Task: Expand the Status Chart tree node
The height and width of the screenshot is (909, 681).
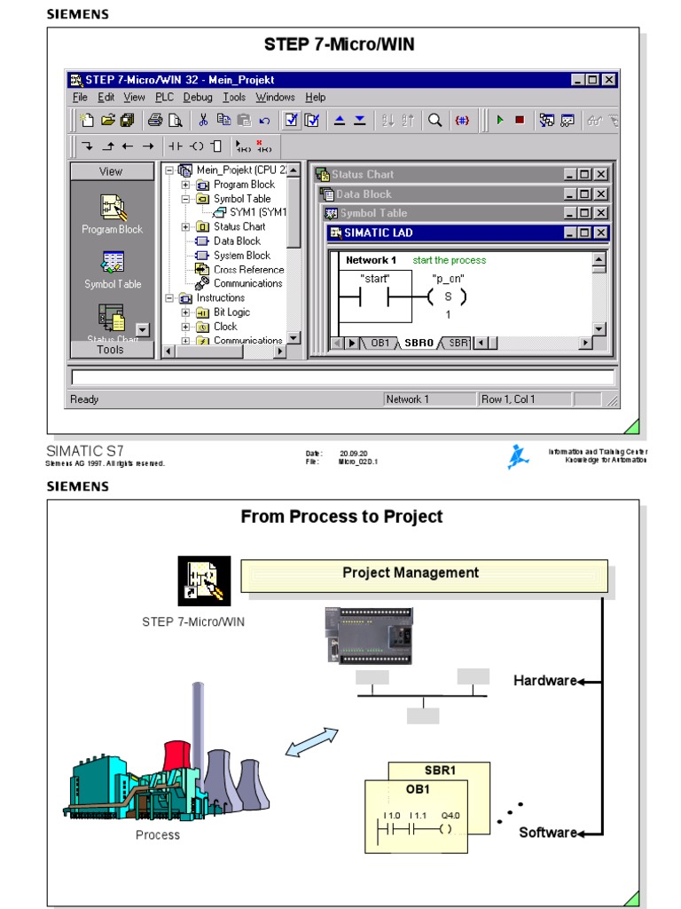Action: click(x=185, y=226)
